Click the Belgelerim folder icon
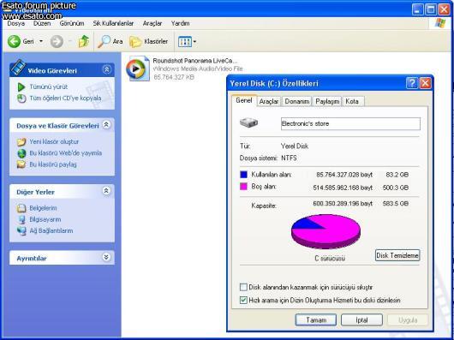This screenshot has height=340, width=454. pos(21,208)
